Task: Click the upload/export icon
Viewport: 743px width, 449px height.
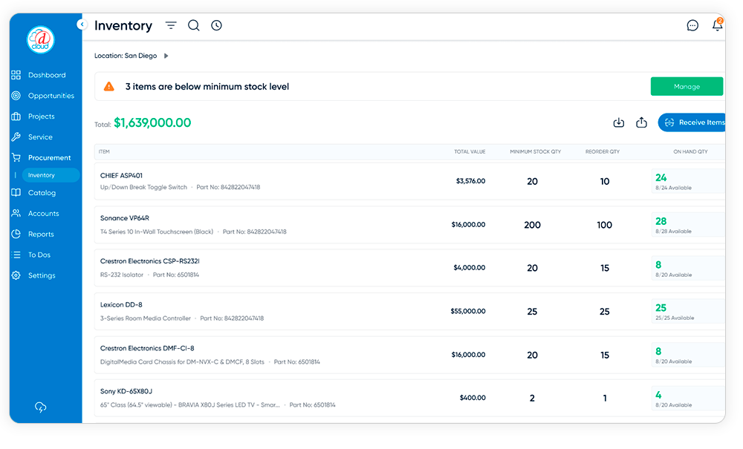Action: (x=641, y=122)
